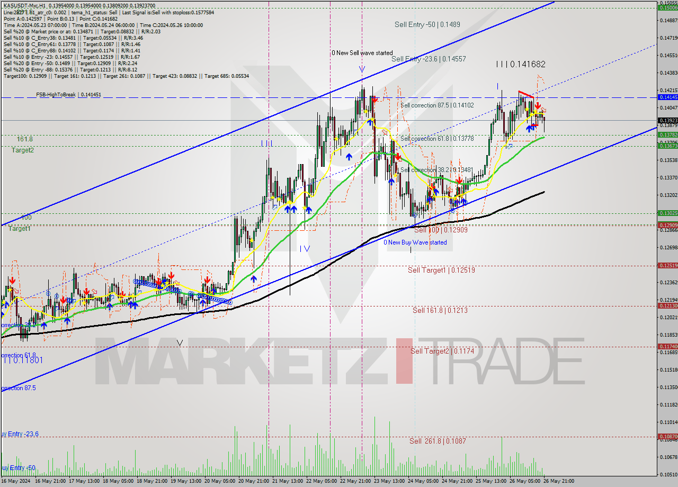The height and width of the screenshot is (487, 678).
Task: Click the '21 May 13:00' time axis label
Action: click(x=288, y=481)
